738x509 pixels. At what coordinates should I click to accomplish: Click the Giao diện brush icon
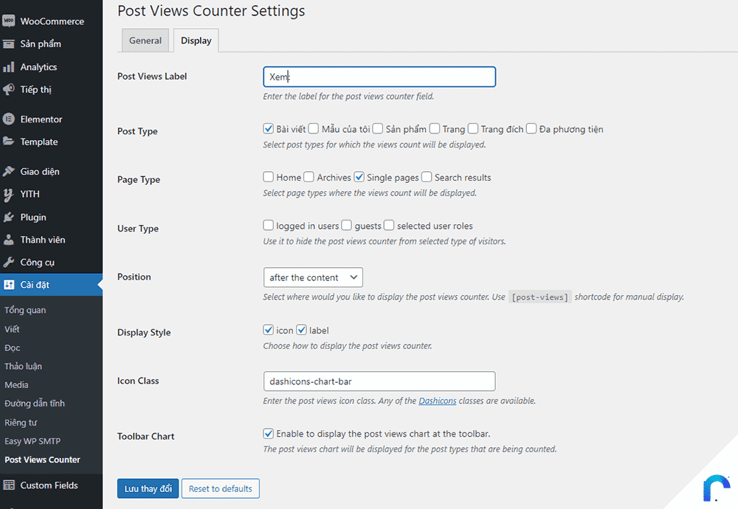point(8,171)
